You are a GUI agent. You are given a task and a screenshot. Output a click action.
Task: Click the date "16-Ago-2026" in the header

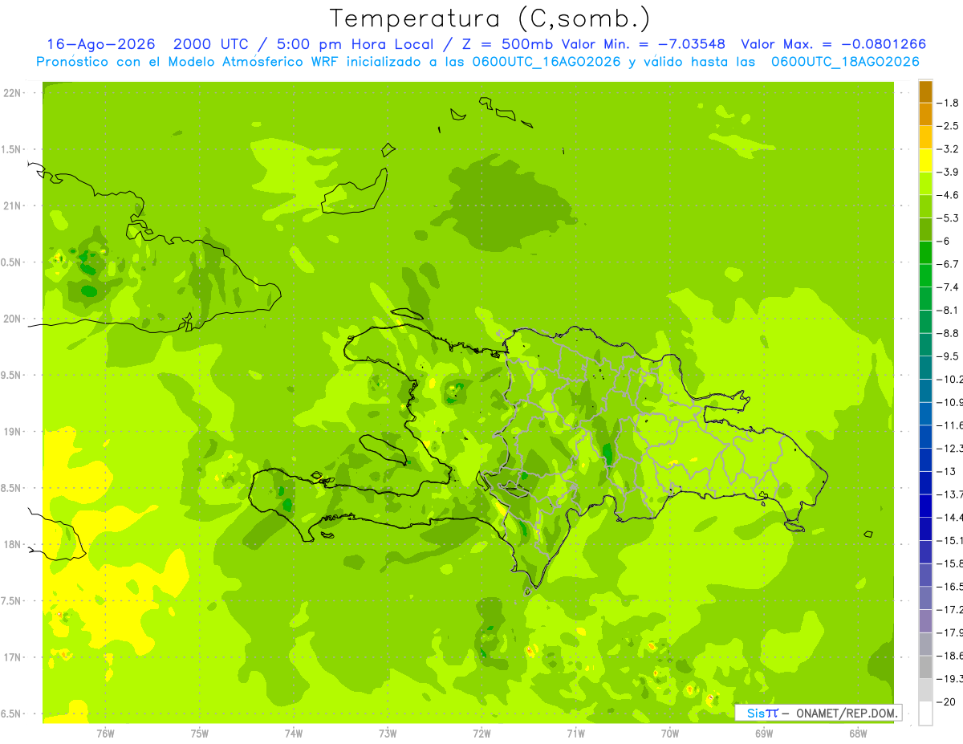100,44
